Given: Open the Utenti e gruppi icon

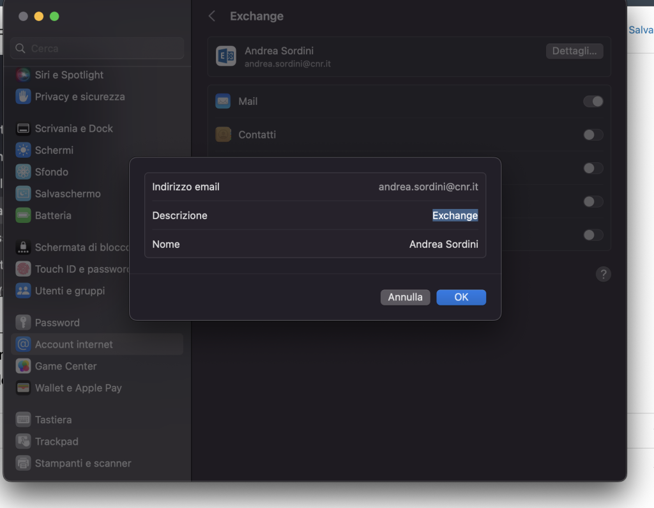Looking at the screenshot, I should pyautogui.click(x=24, y=291).
